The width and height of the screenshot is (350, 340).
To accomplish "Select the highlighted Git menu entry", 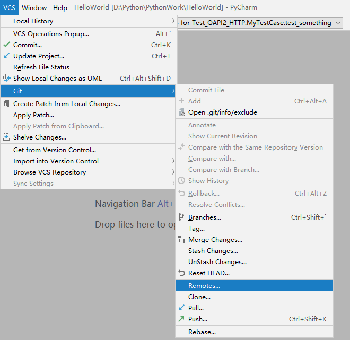I will tap(88, 91).
